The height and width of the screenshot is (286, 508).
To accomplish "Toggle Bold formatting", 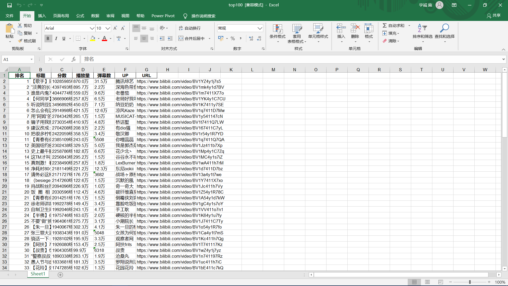I will click(x=48, y=38).
